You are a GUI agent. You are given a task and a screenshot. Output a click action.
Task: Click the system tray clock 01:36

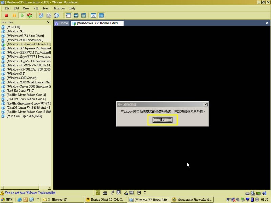[265, 200]
